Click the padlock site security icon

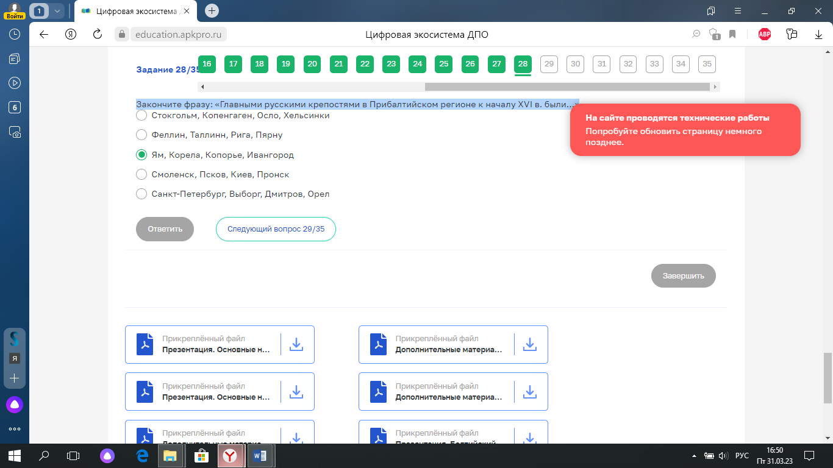pos(121,35)
